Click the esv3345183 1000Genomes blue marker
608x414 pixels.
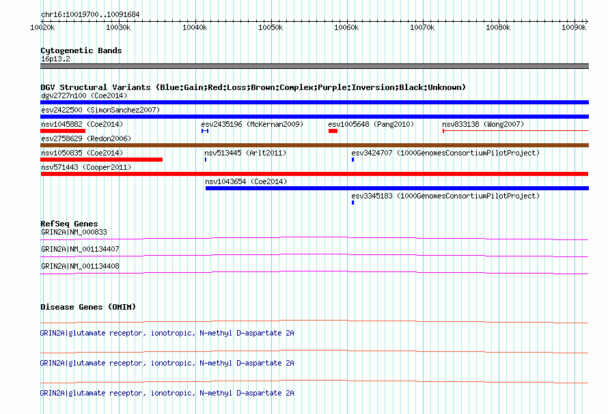353,203
